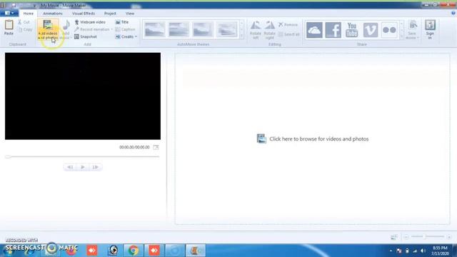Click the black preview monitor
Screen dimensions: 457x257
(x=83, y=96)
